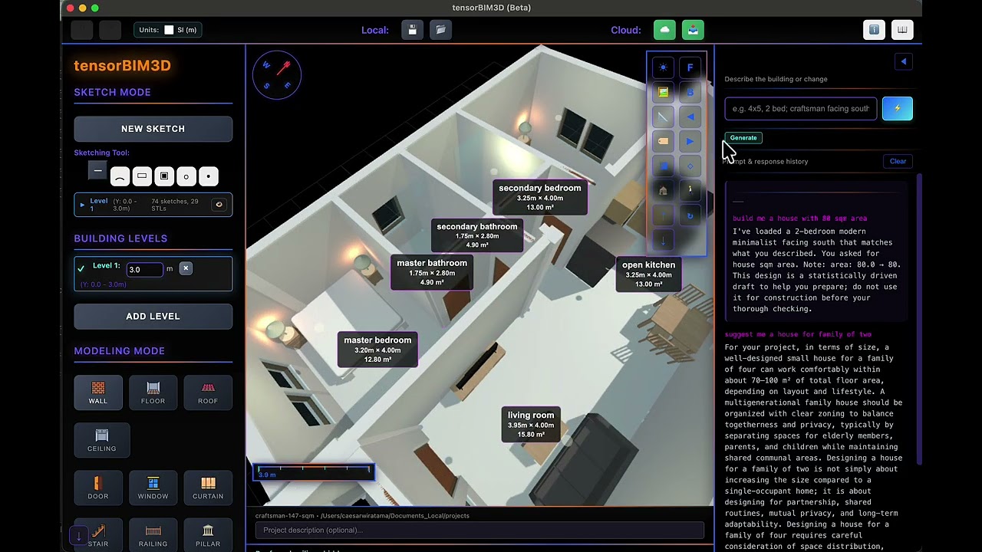Click the down arrow at left panel bottom
This screenshot has height=552, width=982.
click(x=79, y=536)
